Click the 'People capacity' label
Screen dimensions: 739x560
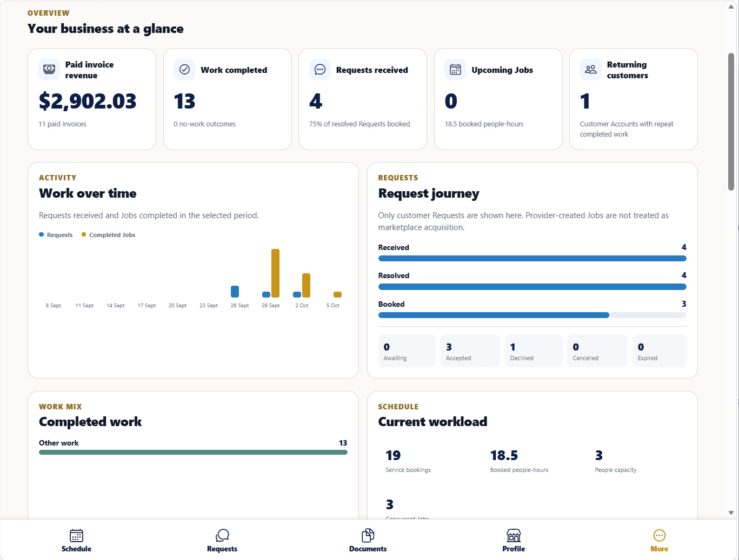616,470
